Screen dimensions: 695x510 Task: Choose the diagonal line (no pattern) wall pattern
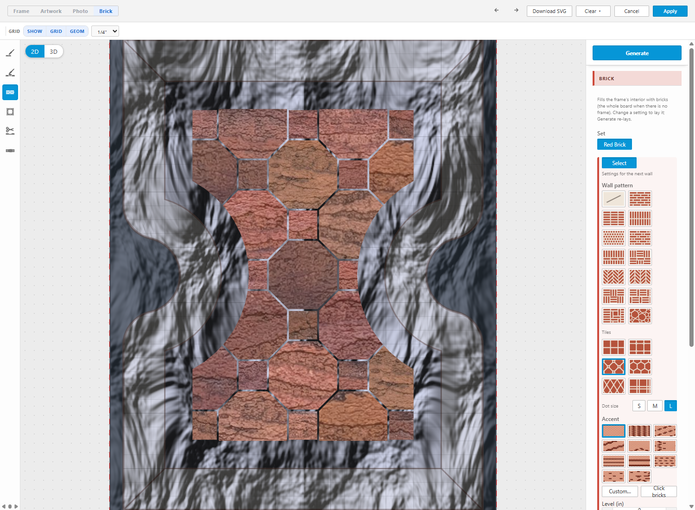(x=613, y=199)
